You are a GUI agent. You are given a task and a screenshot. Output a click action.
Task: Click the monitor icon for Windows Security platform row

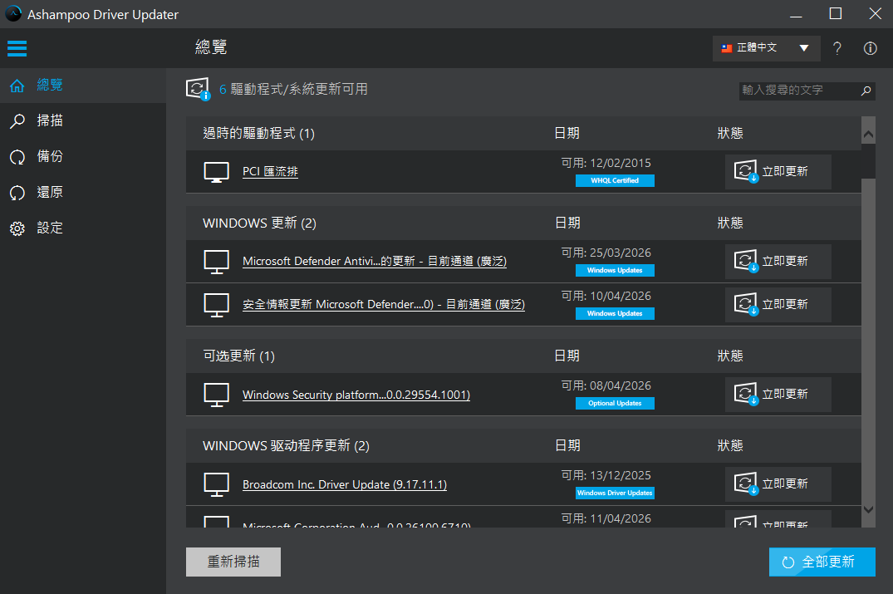pyautogui.click(x=217, y=395)
